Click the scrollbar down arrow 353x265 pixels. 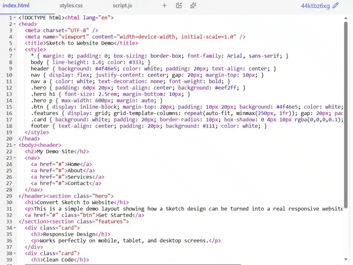346,259
